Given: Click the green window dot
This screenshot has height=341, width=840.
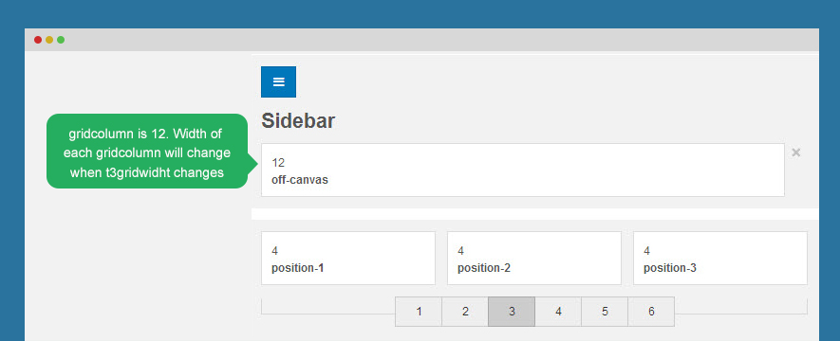Looking at the screenshot, I should click(61, 40).
